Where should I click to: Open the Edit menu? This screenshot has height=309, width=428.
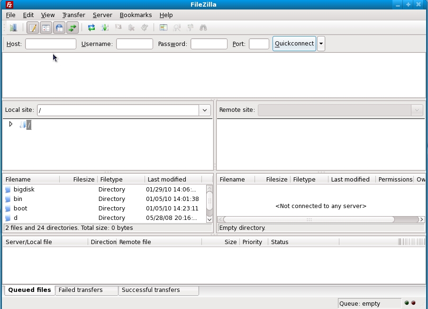coord(28,15)
